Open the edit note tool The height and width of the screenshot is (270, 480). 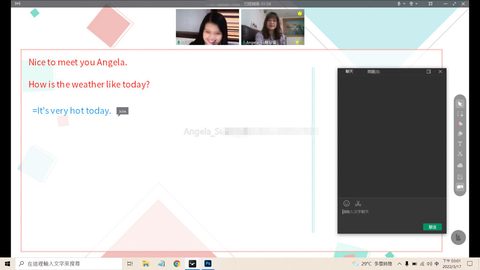click(460, 177)
